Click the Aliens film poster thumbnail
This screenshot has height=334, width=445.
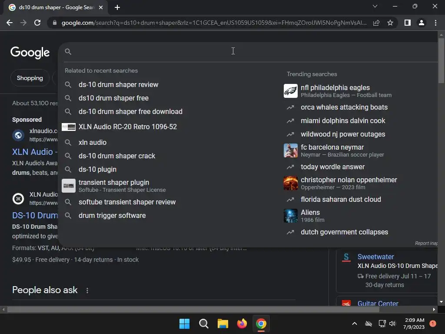pyautogui.click(x=291, y=216)
